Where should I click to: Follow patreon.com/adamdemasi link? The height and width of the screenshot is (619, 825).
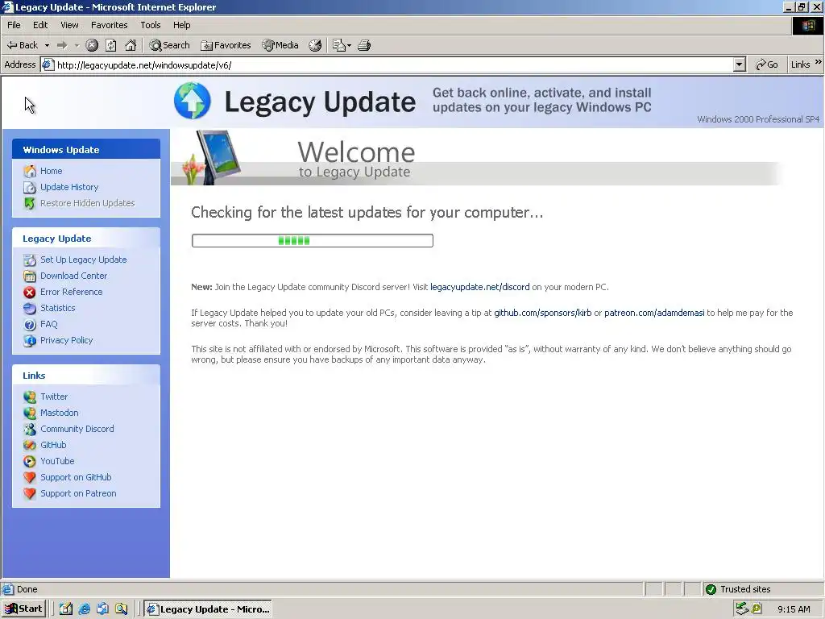click(x=654, y=313)
